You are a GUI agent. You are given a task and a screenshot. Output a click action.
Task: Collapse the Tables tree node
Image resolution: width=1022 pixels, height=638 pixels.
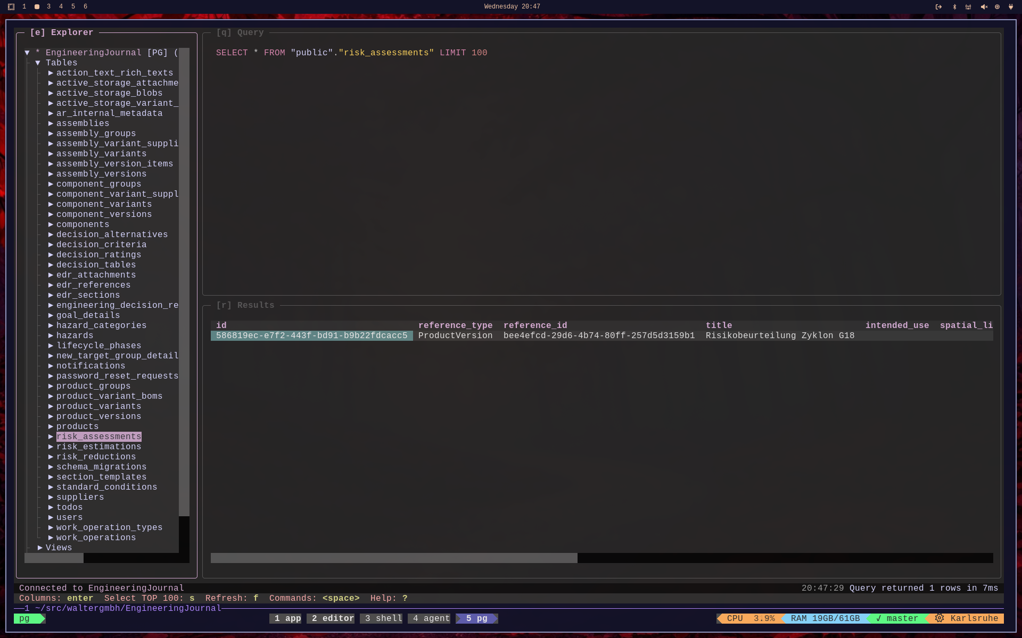coord(38,63)
